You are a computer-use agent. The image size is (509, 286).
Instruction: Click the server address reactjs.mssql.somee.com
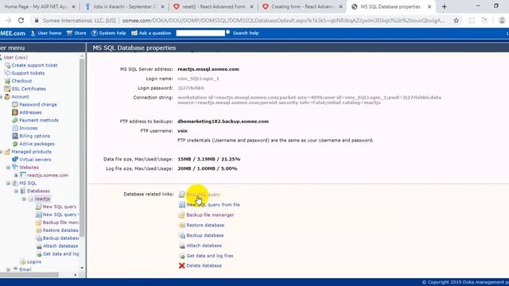208,69
